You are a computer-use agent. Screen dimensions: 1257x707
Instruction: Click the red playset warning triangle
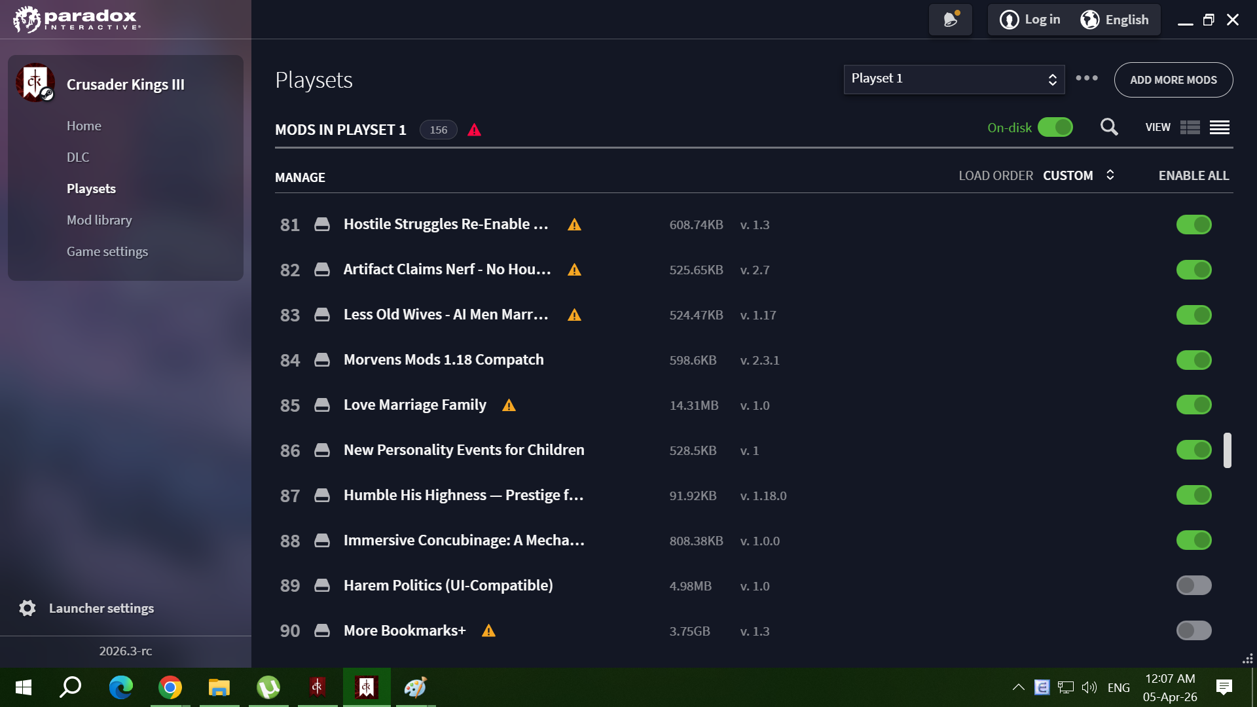click(x=475, y=130)
